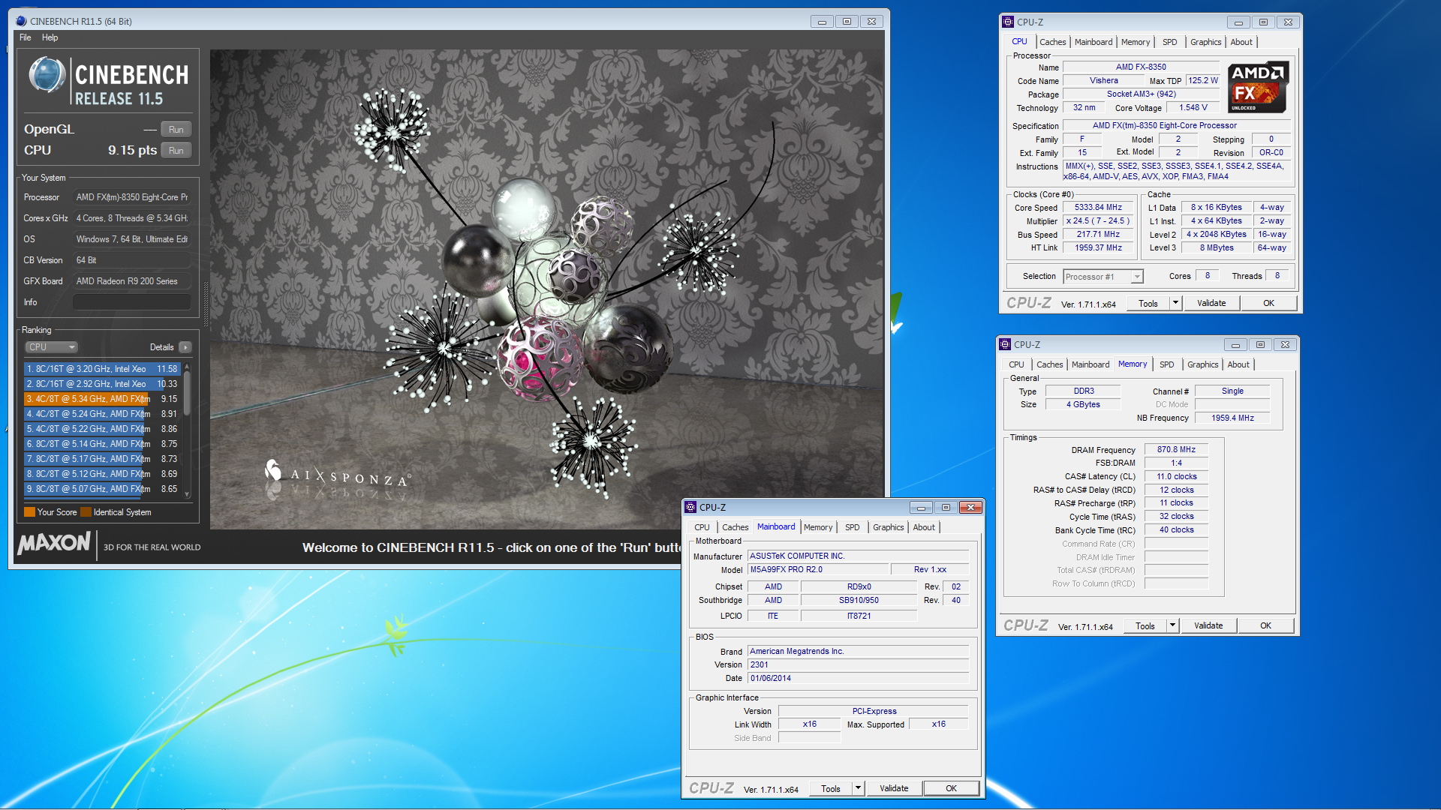Screen dimensions: 1441x810
Task: Click OK in CPU-Z Mainboard window
Action: [x=951, y=788]
